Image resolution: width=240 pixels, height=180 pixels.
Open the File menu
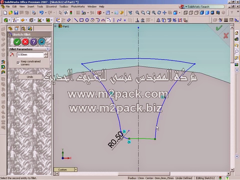(x=8, y=6)
